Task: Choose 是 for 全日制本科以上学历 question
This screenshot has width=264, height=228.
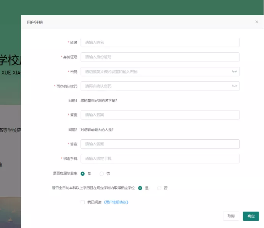Action: tap(140, 188)
